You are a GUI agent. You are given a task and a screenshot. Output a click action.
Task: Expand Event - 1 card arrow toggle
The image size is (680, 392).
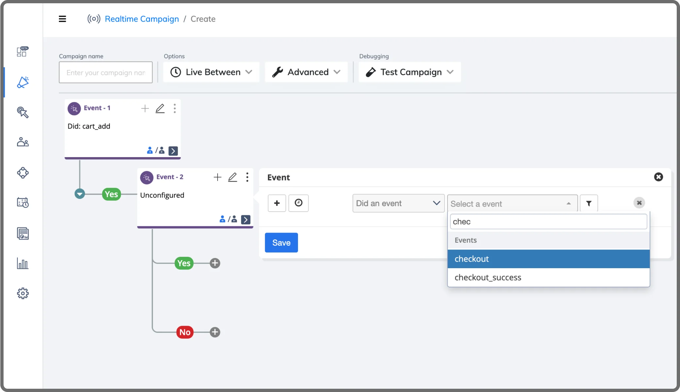[173, 151]
